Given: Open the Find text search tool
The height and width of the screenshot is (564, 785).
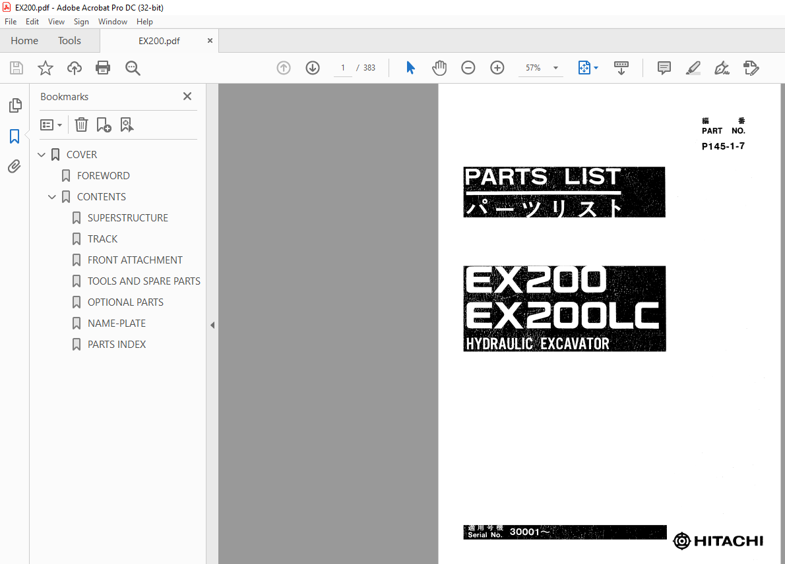Looking at the screenshot, I should (x=133, y=67).
